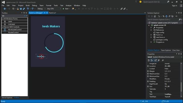
Task: Click the Quick Launch search magnifier
Action: [168, 2]
